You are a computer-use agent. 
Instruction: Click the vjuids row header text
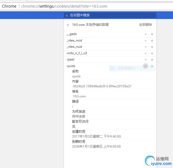tap(71, 66)
